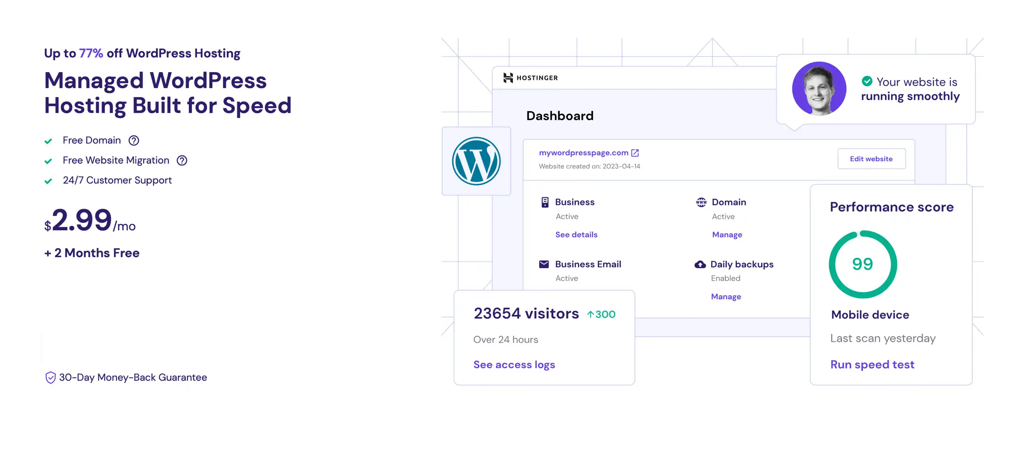Click the money-back guarantee shield icon
1019x470 pixels.
(51, 378)
